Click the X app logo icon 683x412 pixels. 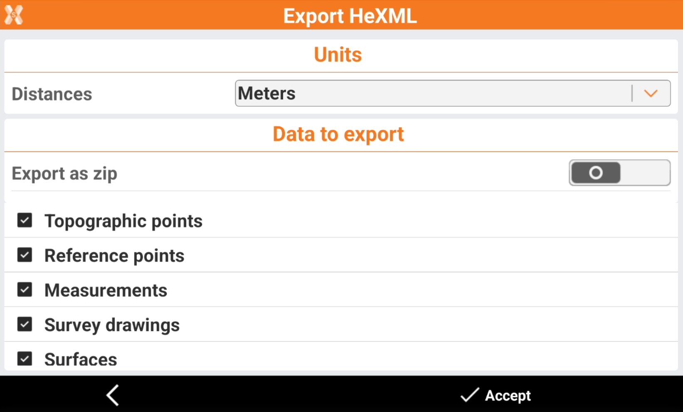tap(14, 15)
